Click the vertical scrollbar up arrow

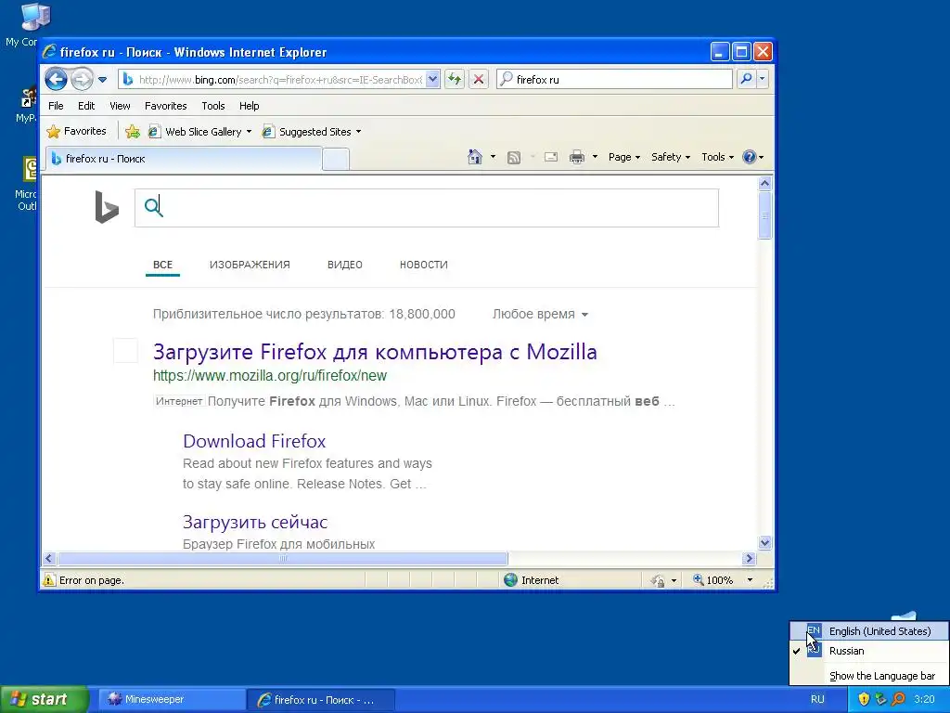tap(764, 183)
